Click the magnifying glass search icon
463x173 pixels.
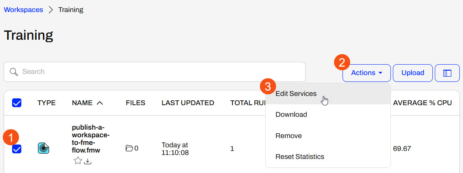pyautogui.click(x=14, y=72)
